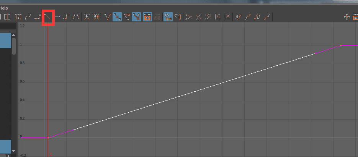Disable normalized curve display

[x=198, y=17]
